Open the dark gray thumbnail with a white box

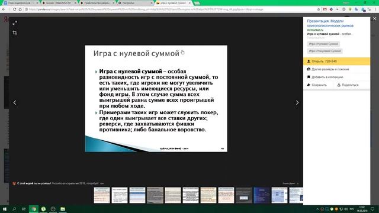coord(244,195)
